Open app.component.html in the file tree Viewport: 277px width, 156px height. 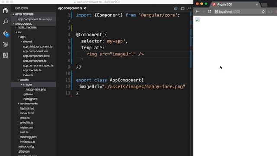(x=36, y=56)
